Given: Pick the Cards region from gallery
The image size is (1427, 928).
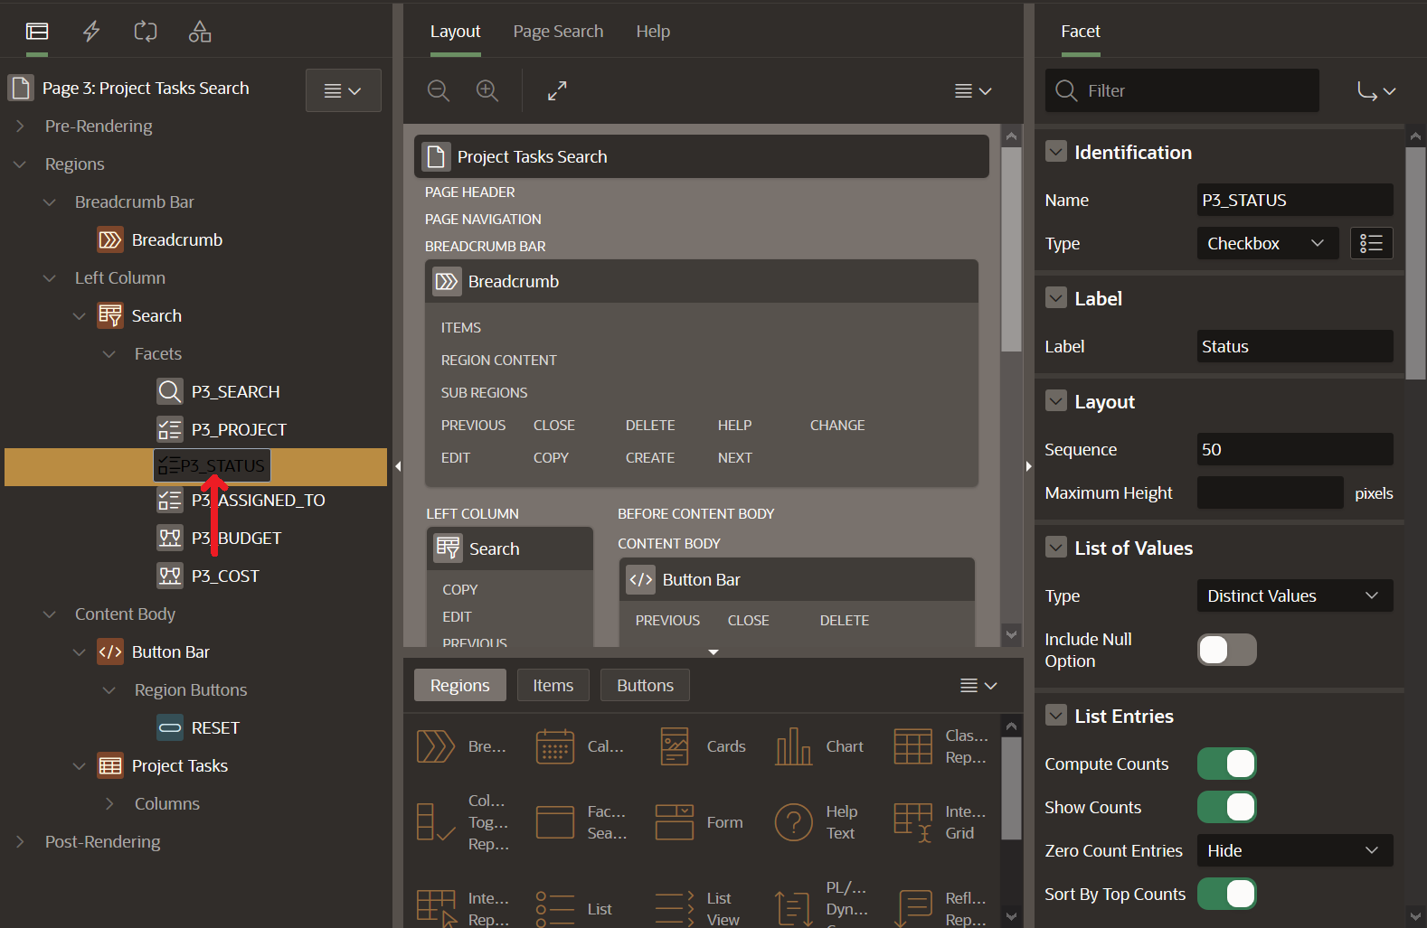Looking at the screenshot, I should tap(702, 746).
